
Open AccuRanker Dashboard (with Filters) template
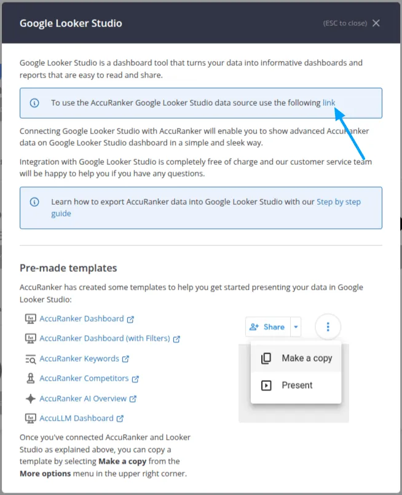pyautogui.click(x=104, y=338)
